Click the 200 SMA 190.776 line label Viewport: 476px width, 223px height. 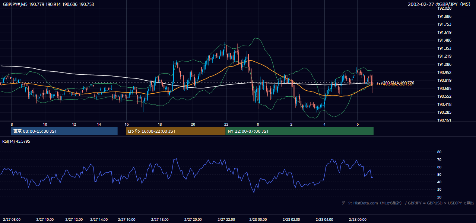click(x=399, y=83)
